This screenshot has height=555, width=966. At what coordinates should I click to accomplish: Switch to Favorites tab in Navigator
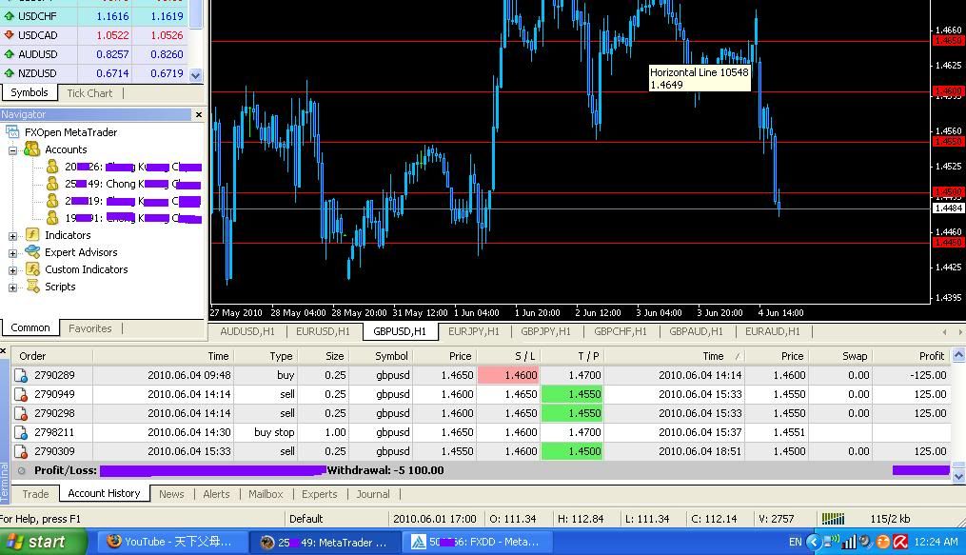(x=90, y=328)
